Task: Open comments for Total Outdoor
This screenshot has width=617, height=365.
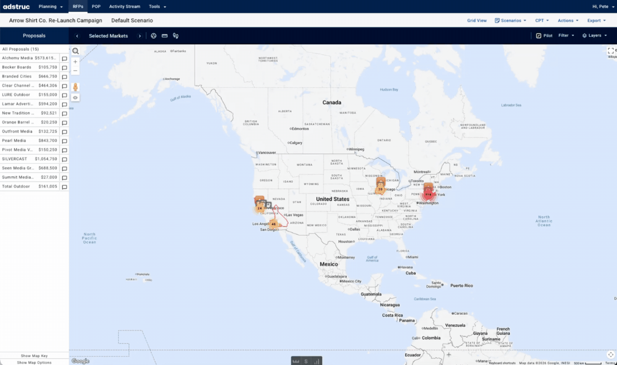Action: [x=65, y=187]
